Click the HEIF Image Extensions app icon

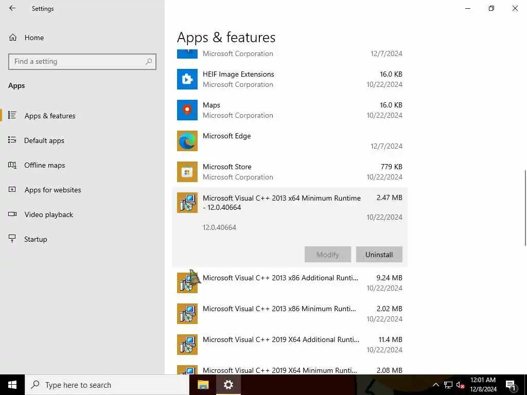(x=187, y=79)
